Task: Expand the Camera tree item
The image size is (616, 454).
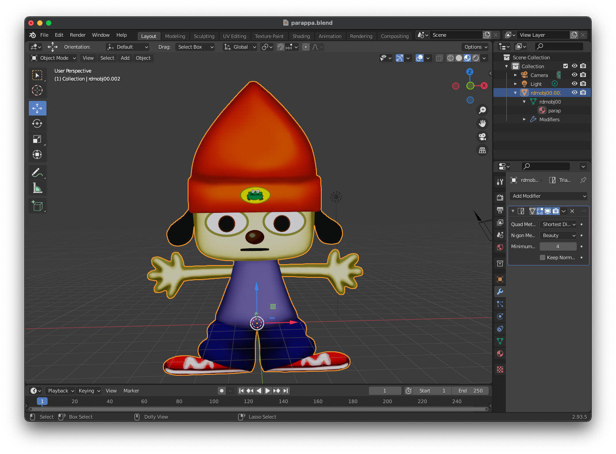Action: [516, 75]
